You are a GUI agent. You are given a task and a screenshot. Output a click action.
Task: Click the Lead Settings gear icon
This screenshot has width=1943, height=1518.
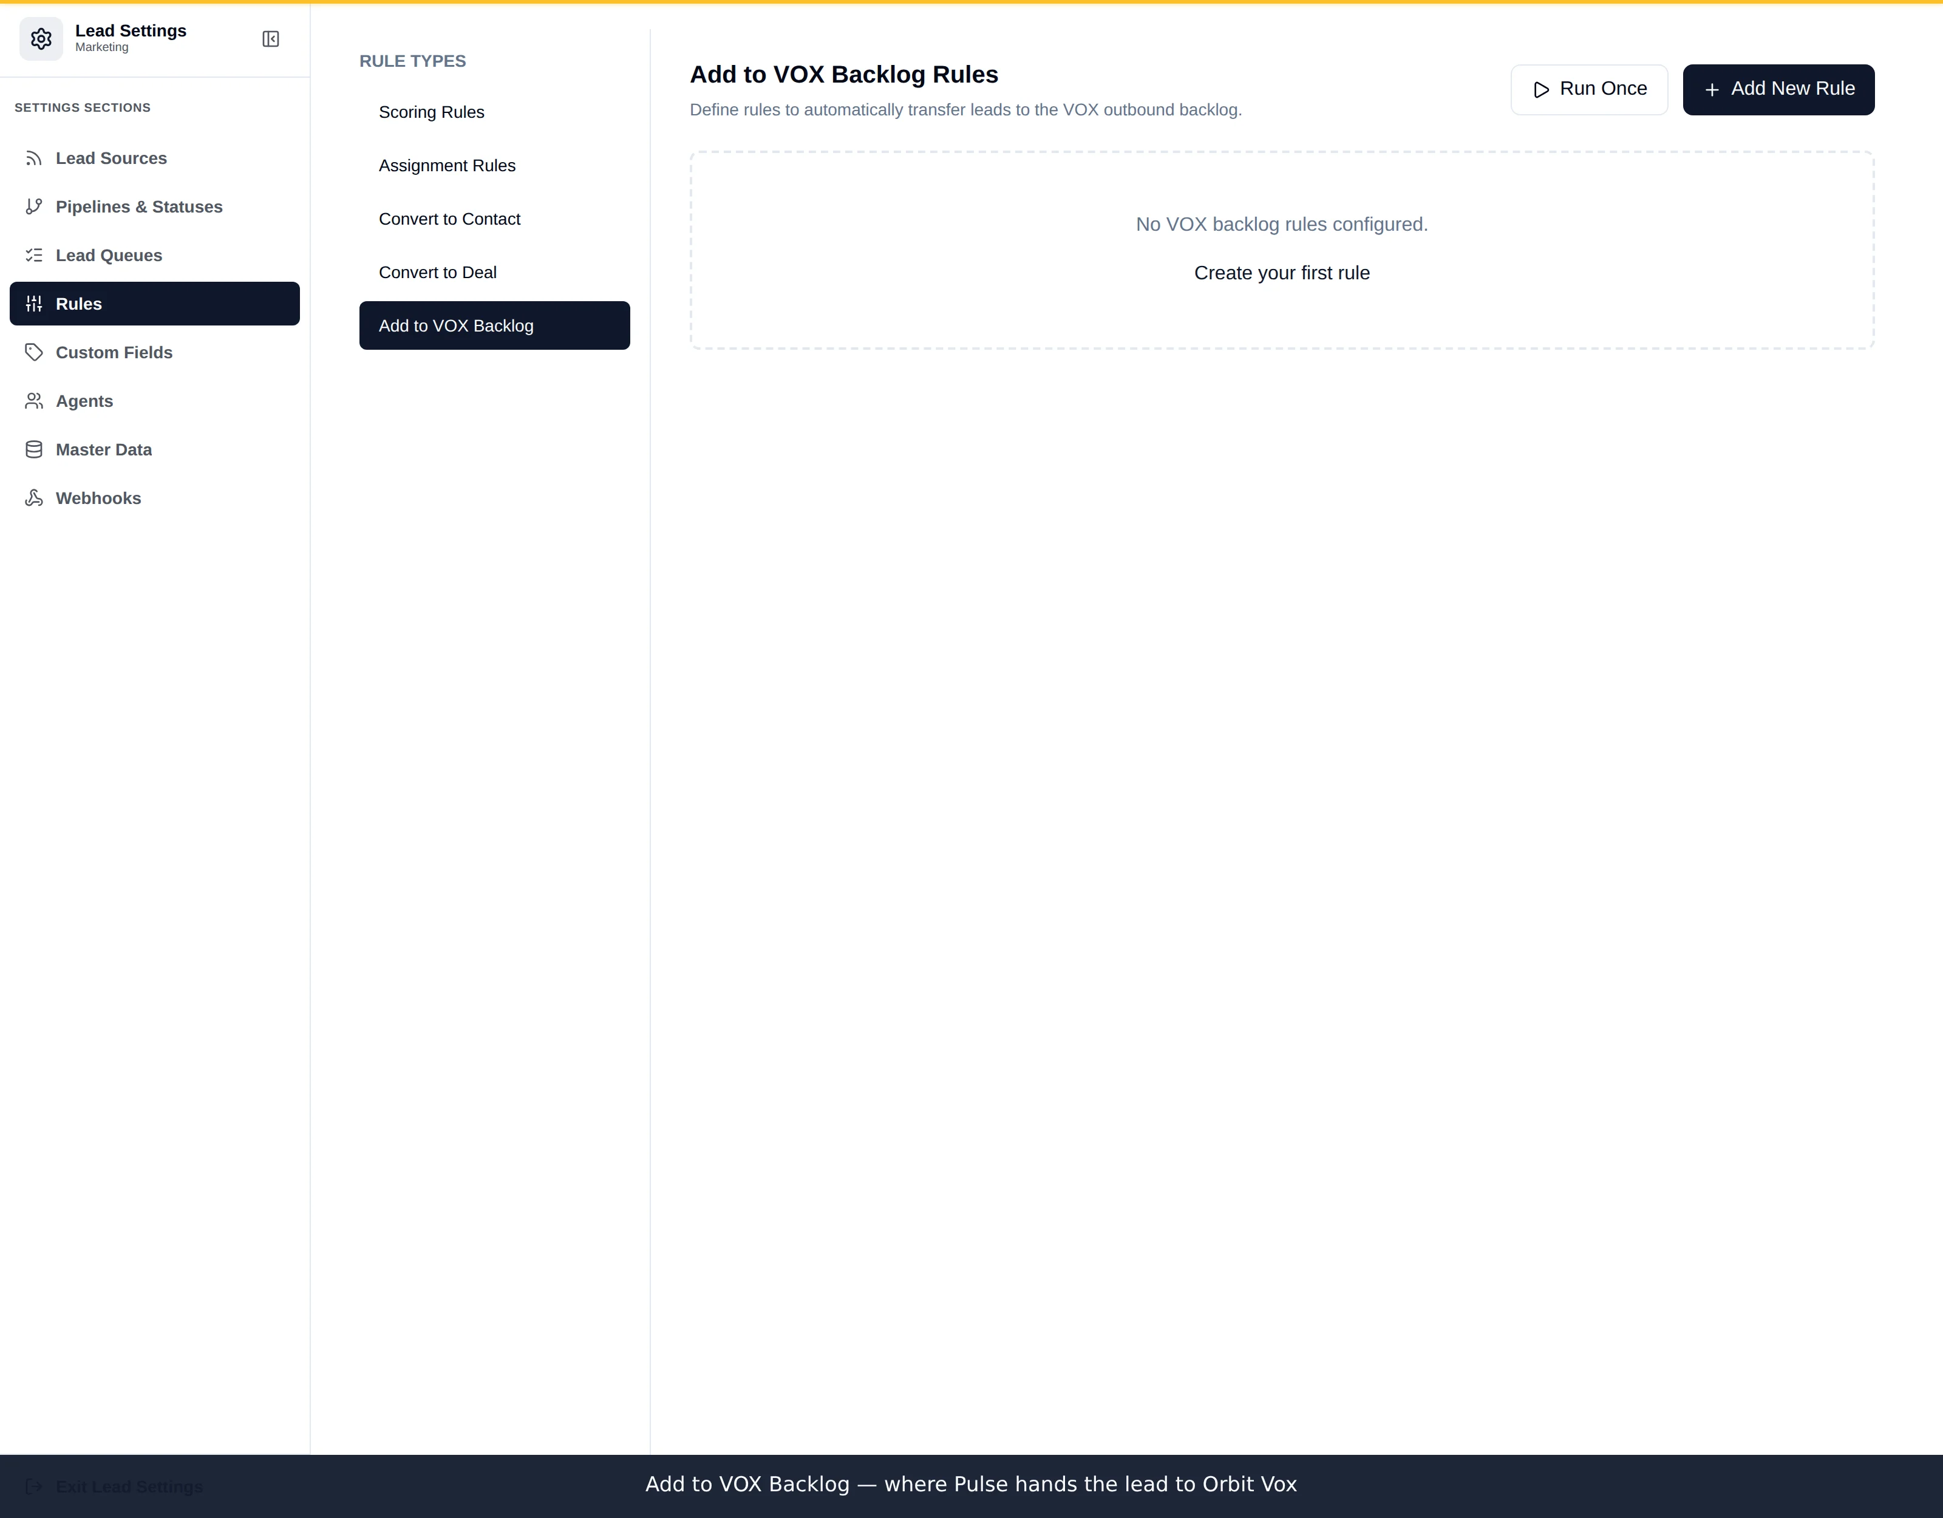pos(41,39)
